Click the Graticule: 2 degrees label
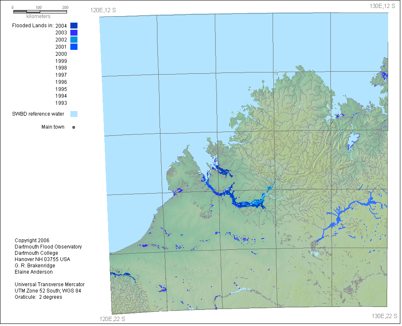Screen dimensions: 402x326 click(x=38, y=297)
